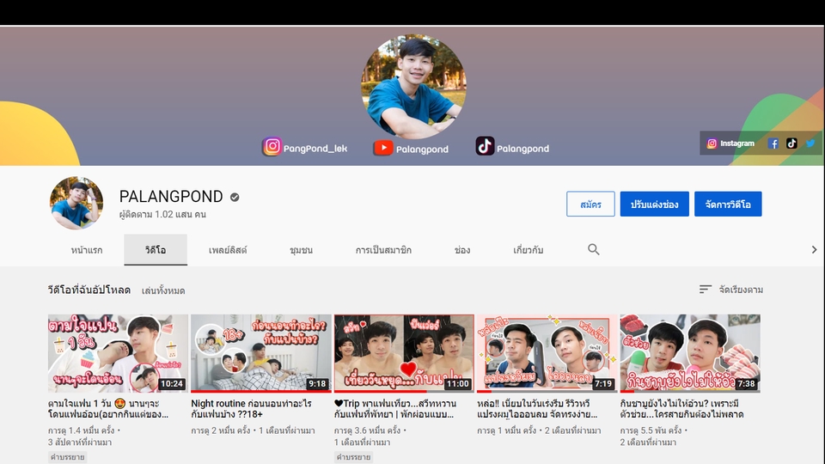Click the sort lines icon next to จัดเรียงตาม
Image resolution: width=825 pixels, height=464 pixels.
705,289
